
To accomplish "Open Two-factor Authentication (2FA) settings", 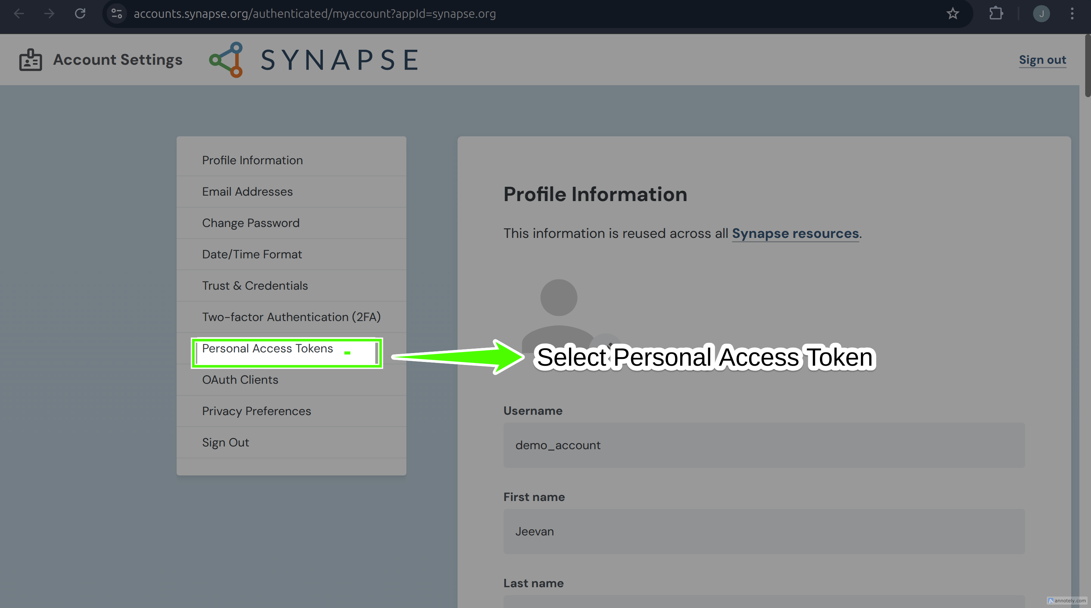I will pyautogui.click(x=292, y=317).
